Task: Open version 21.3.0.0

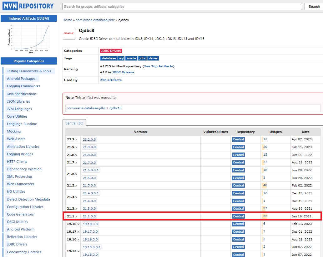Action: tap(89, 209)
